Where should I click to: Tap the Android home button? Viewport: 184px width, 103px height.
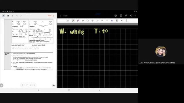(x=69, y=90)
